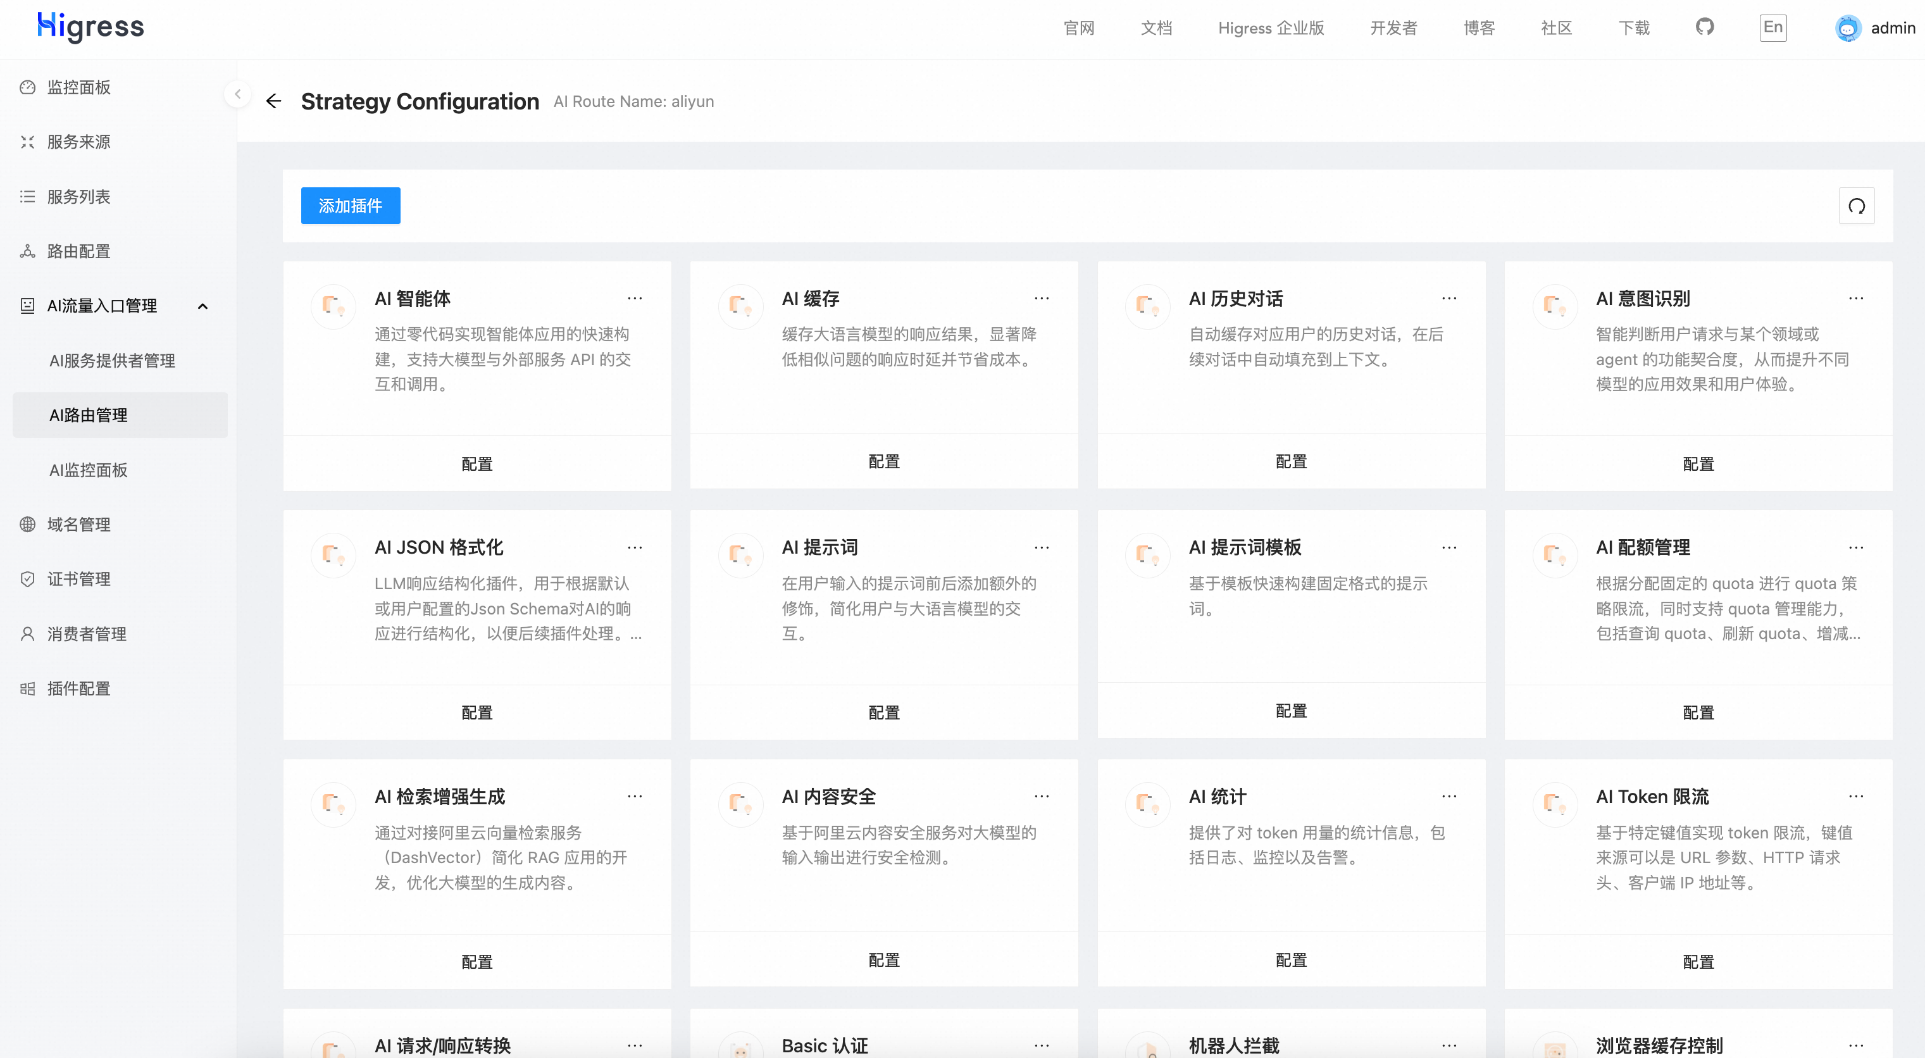Open the 文档 menu item
1925x1058 pixels.
pyautogui.click(x=1156, y=28)
